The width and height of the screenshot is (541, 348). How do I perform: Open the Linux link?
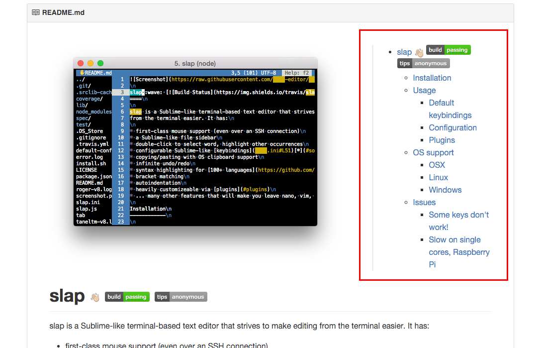[438, 177]
